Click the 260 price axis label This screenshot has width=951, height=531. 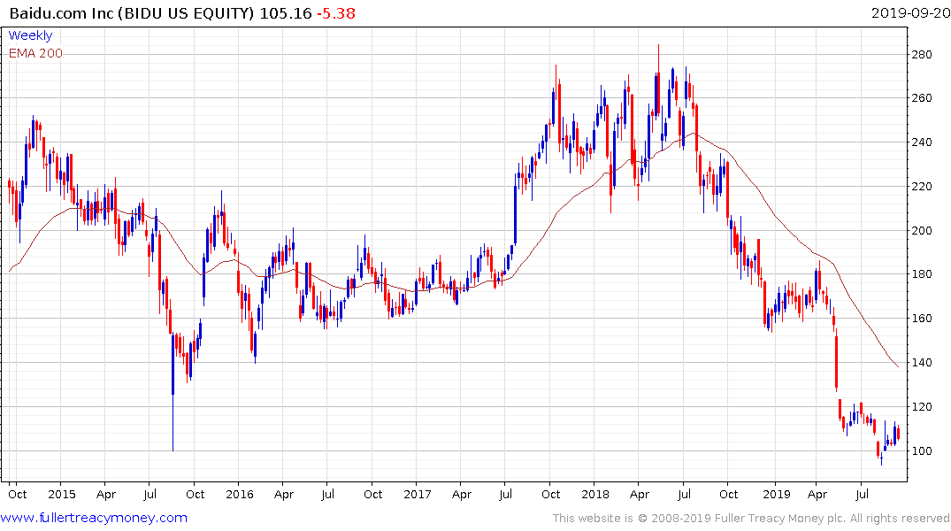922,98
